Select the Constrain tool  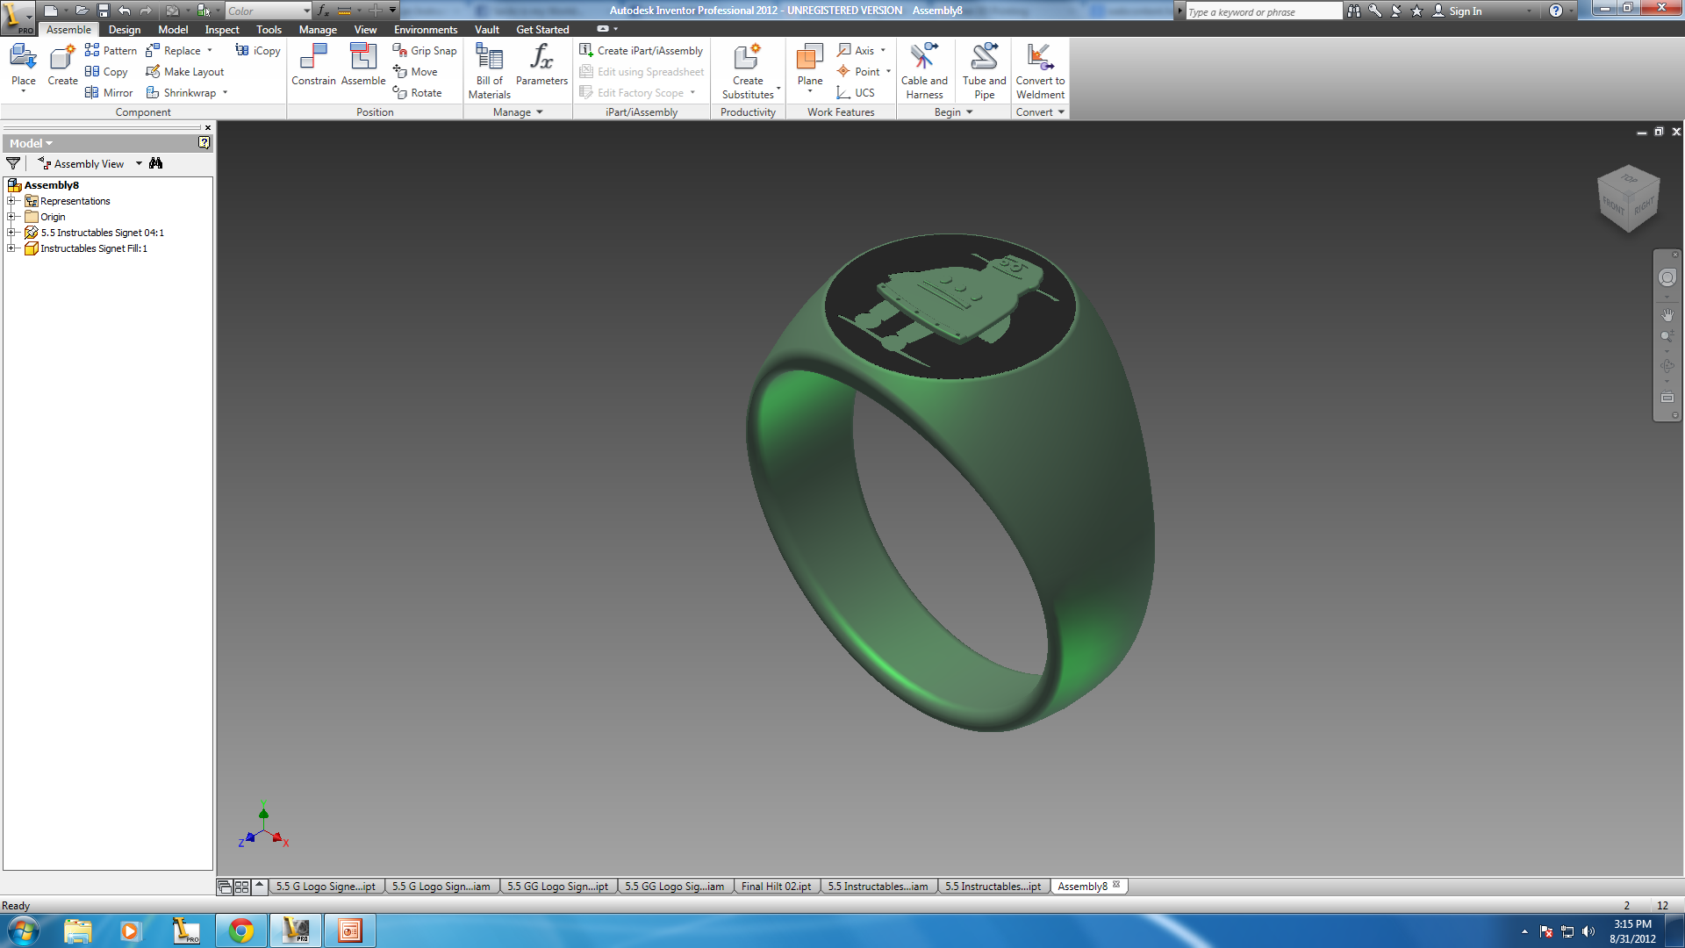(313, 66)
